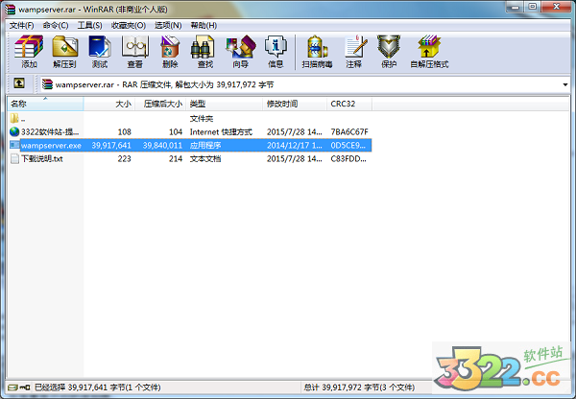Sort by 类型 column header

pos(224,104)
